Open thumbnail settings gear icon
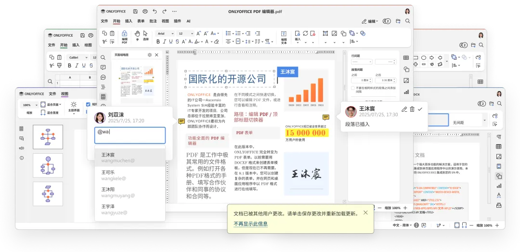520x252 pixels. (x=150, y=55)
